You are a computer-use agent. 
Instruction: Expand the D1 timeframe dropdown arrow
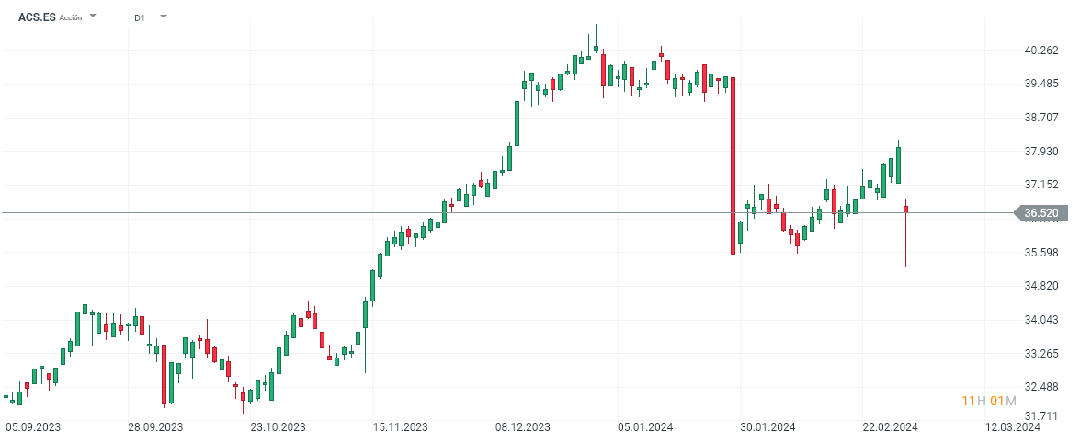pos(163,17)
